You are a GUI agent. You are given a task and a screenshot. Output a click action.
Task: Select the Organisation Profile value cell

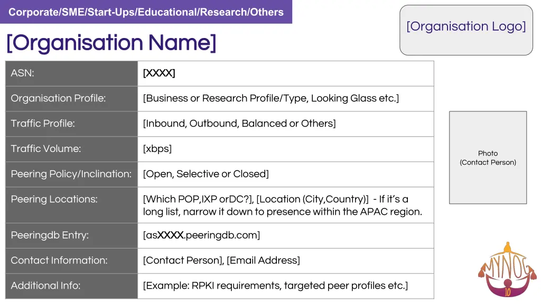click(x=286, y=99)
